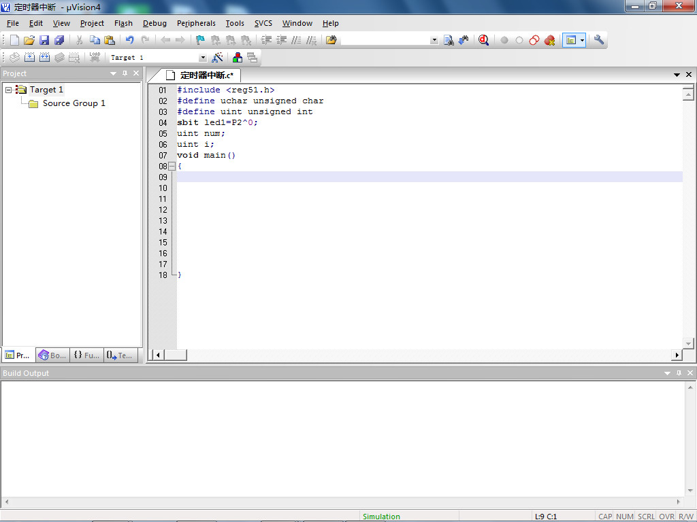Close the active editor document
This screenshot has height=522, width=697.
689,75
